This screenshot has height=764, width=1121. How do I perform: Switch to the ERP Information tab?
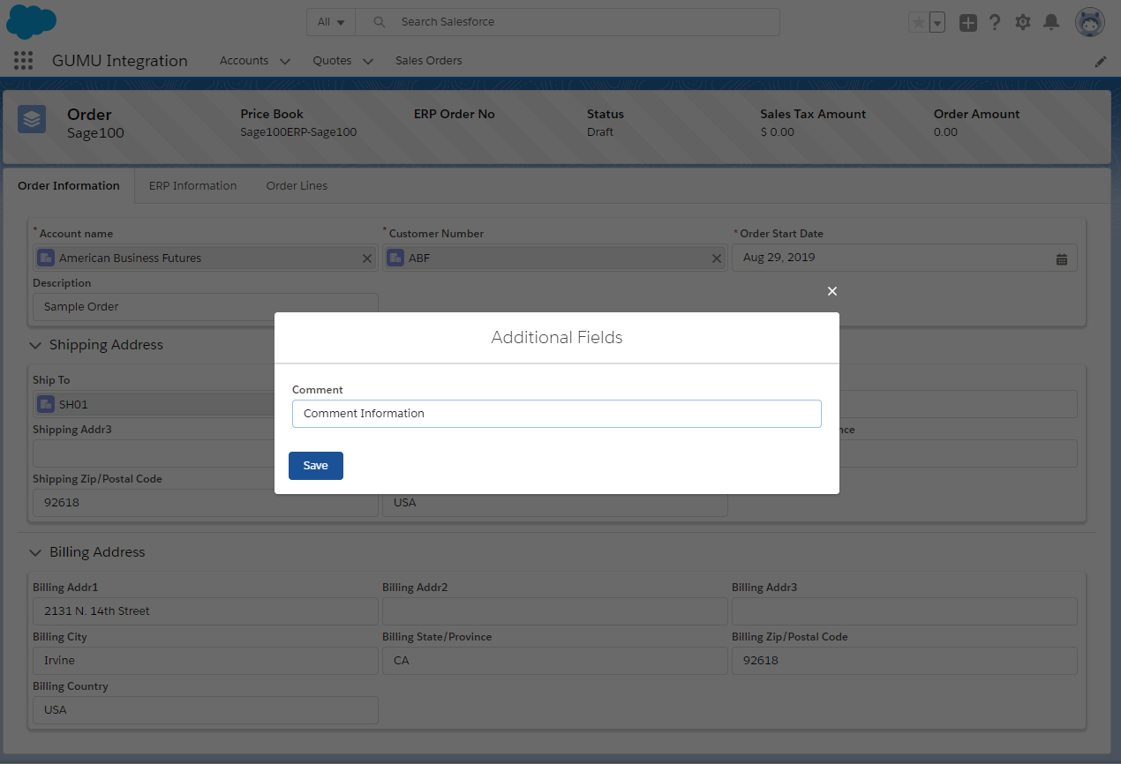click(x=192, y=186)
